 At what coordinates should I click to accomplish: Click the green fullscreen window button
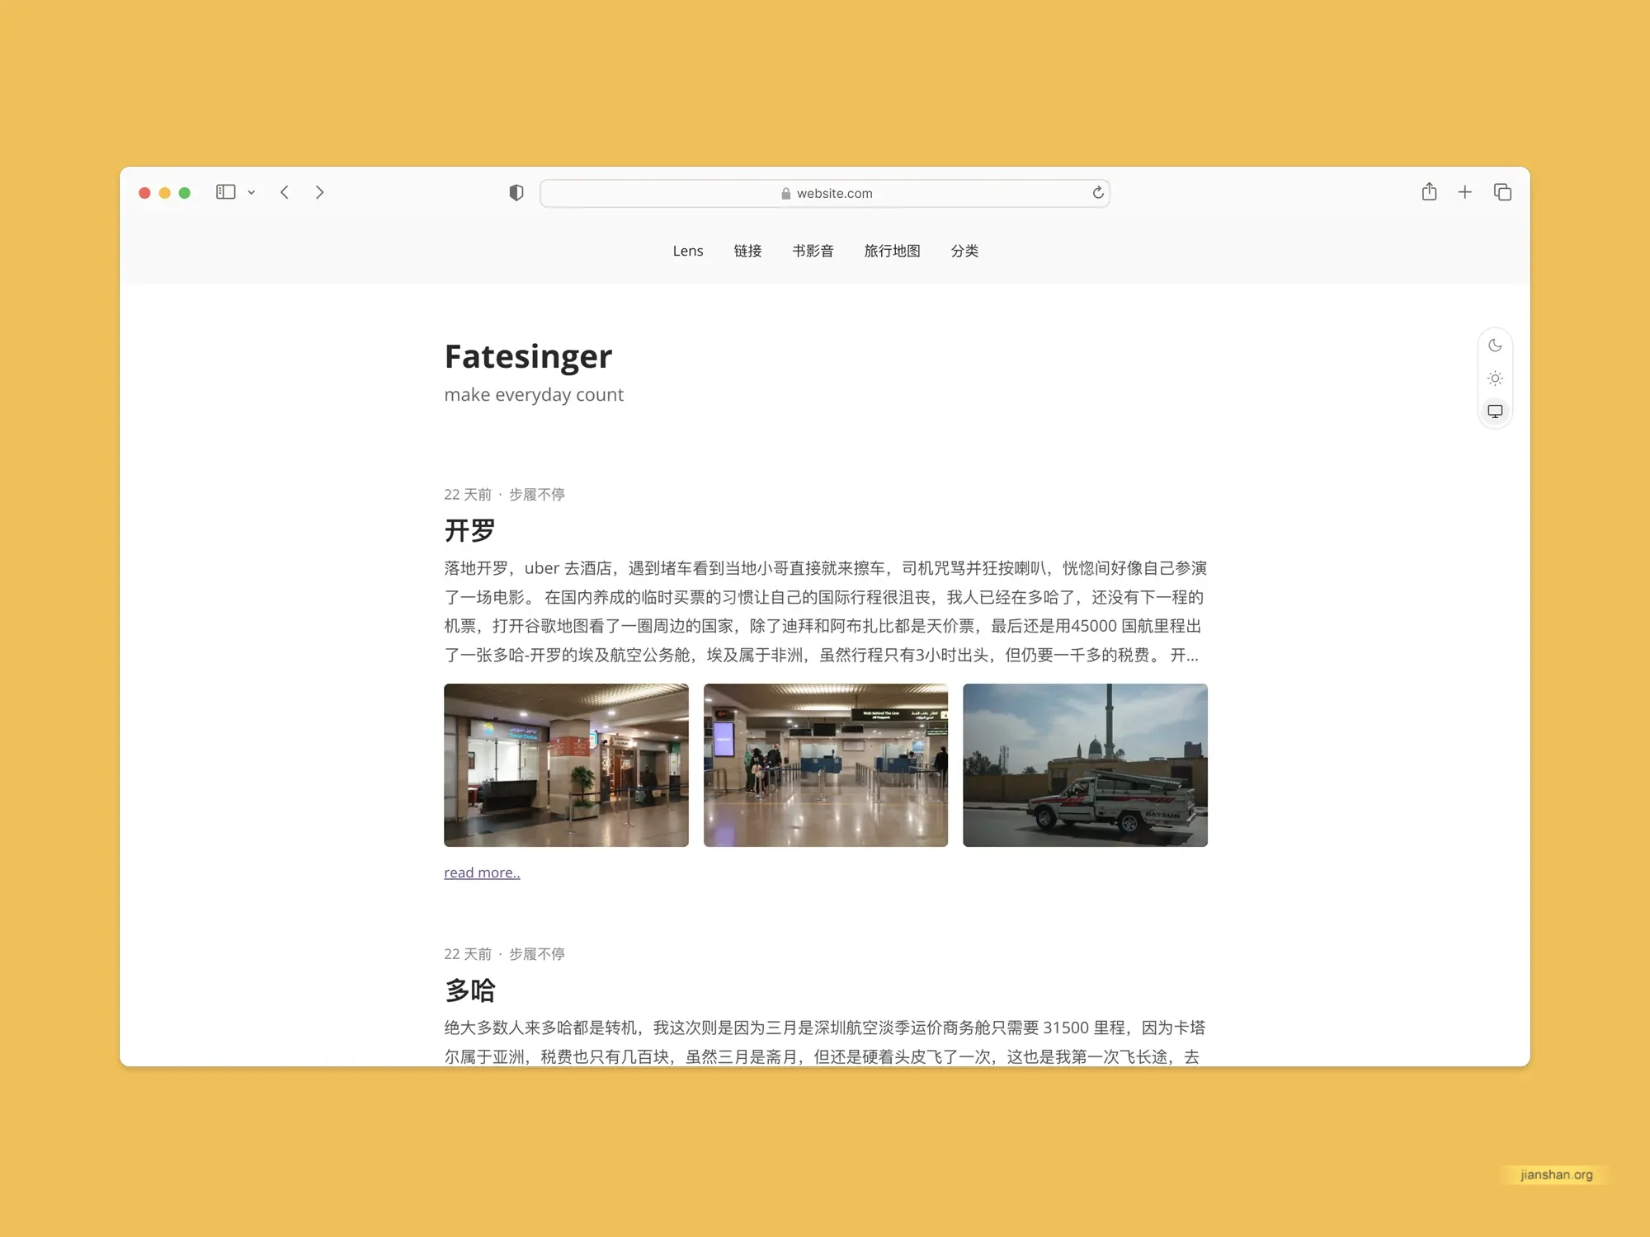[x=185, y=193]
